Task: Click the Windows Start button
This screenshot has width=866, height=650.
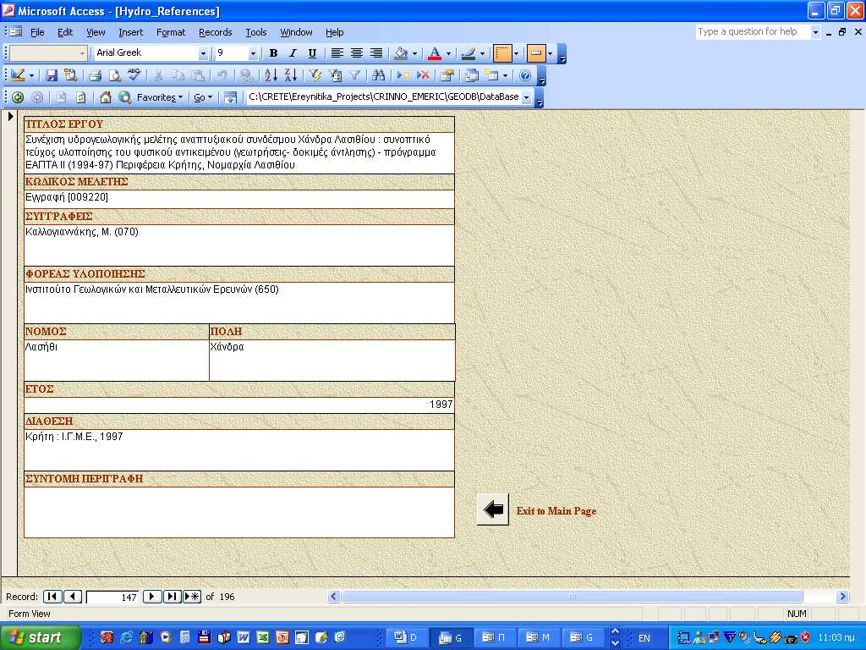Action: pyautogui.click(x=40, y=637)
